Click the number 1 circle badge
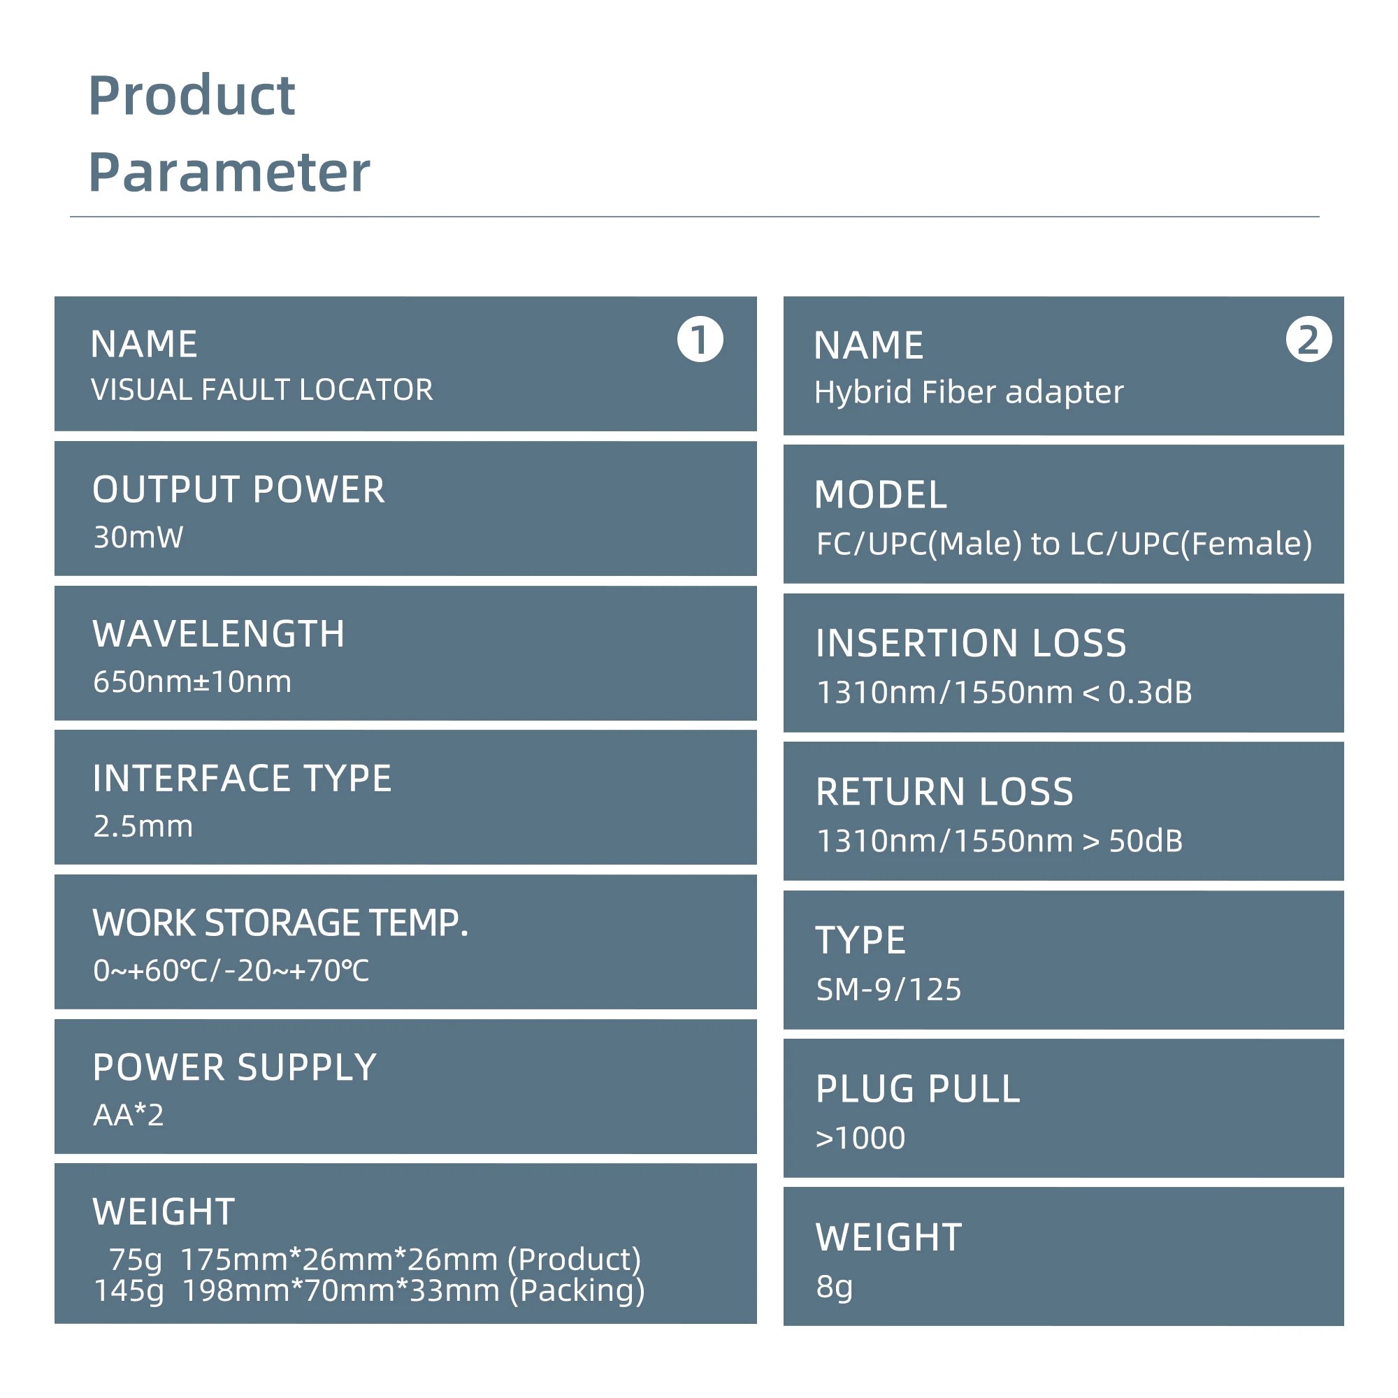 [700, 338]
